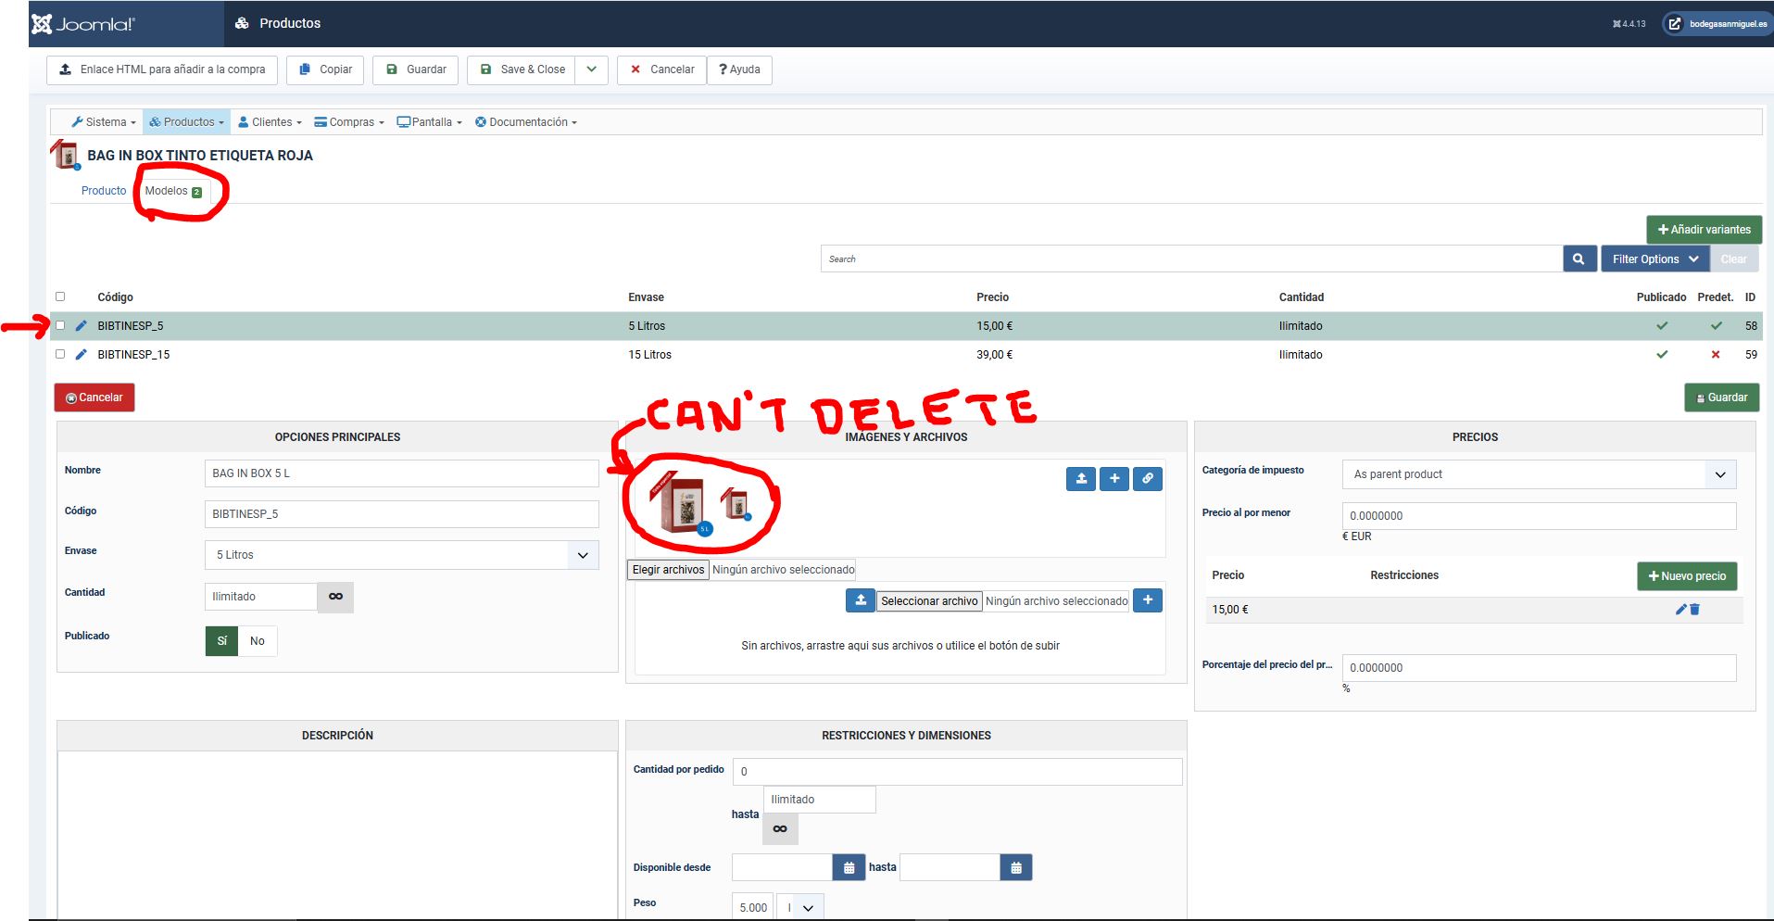Delete the 15,00 € price trash icon
1774x921 pixels.
click(x=1694, y=610)
